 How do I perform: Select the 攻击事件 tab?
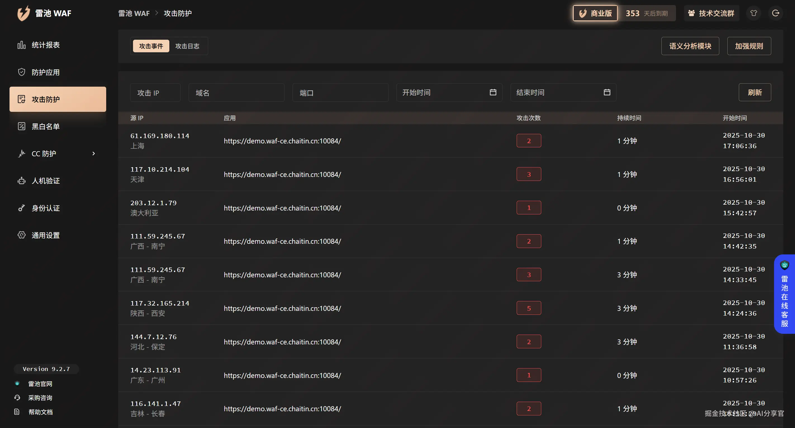[151, 46]
